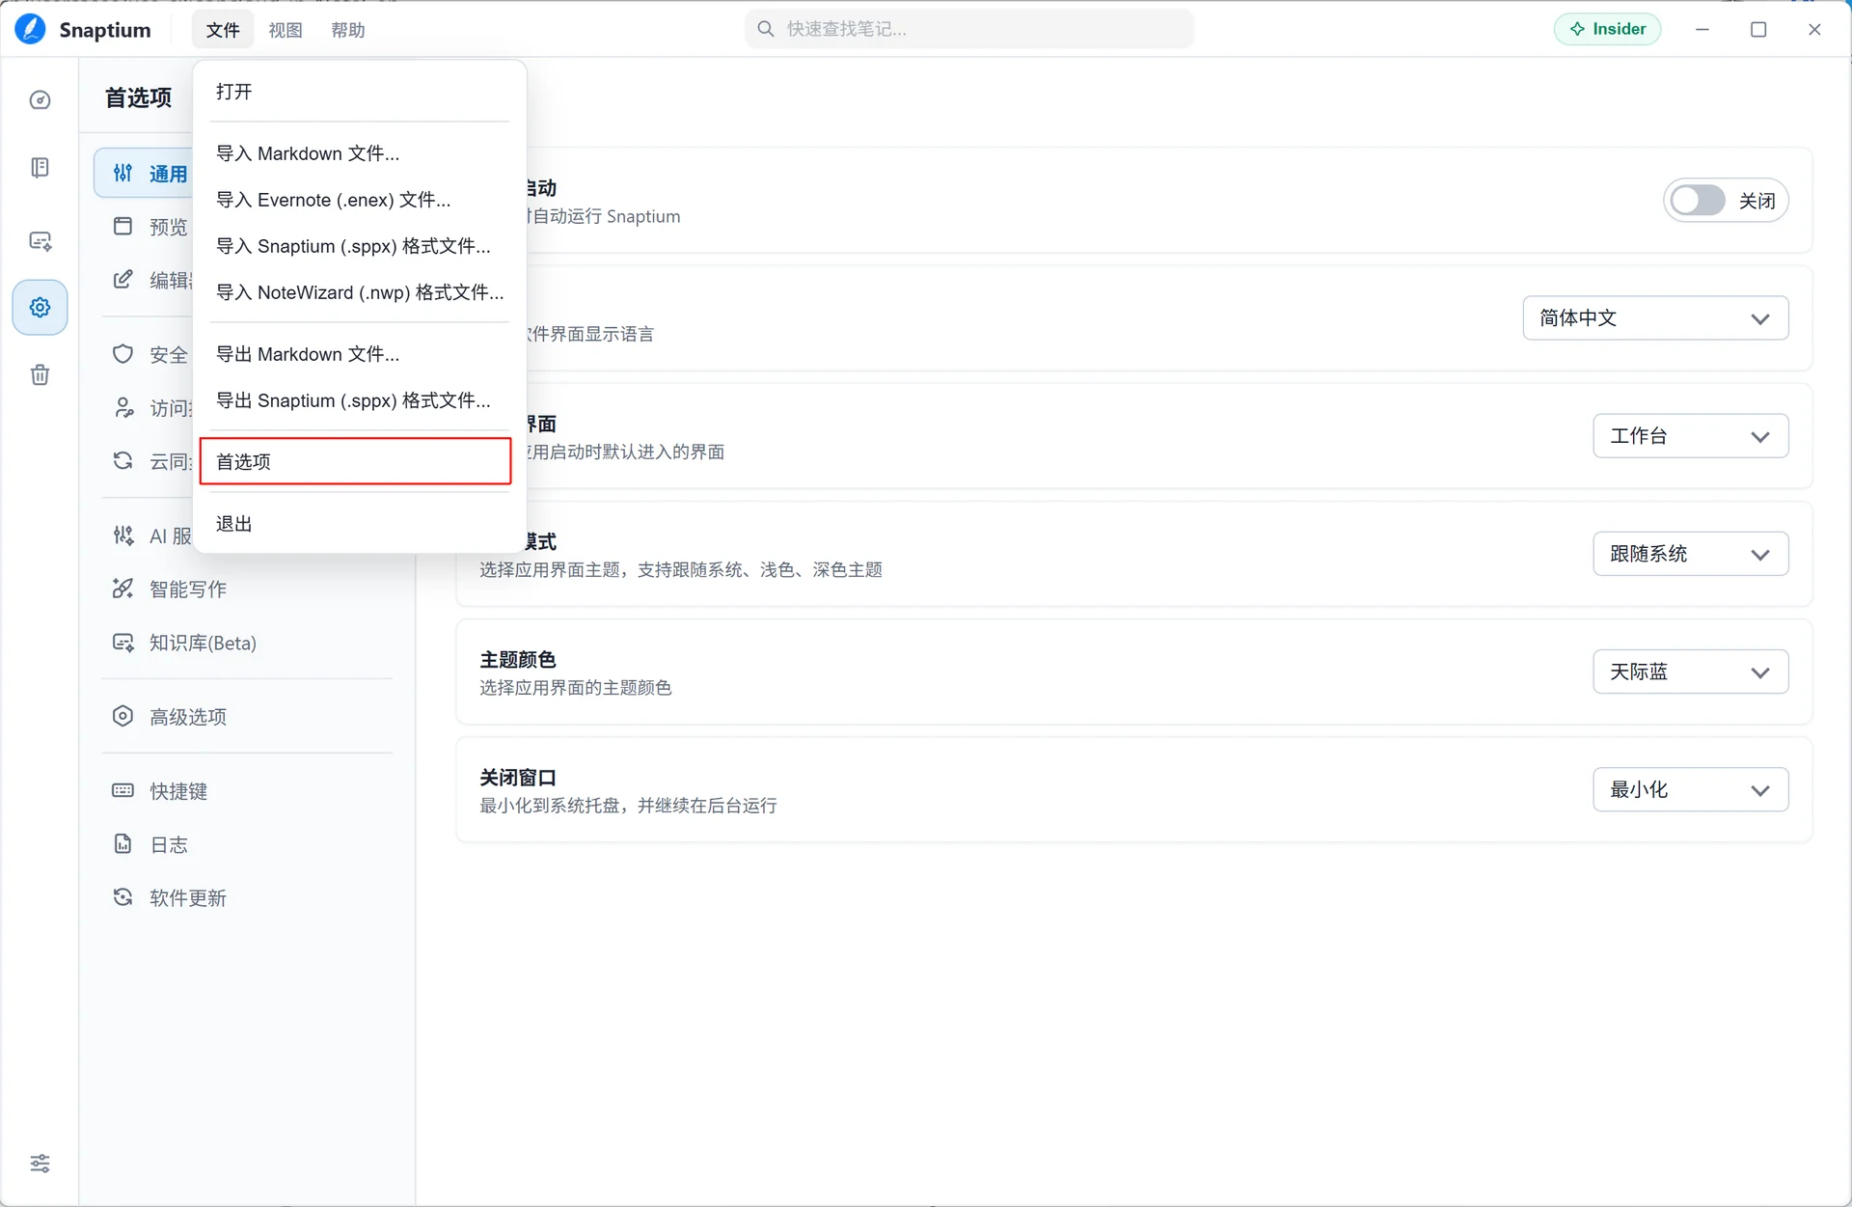Image resolution: width=1852 pixels, height=1207 pixels.
Task: Open the 跟随系统 theme mode dropdown
Action: tap(1690, 554)
